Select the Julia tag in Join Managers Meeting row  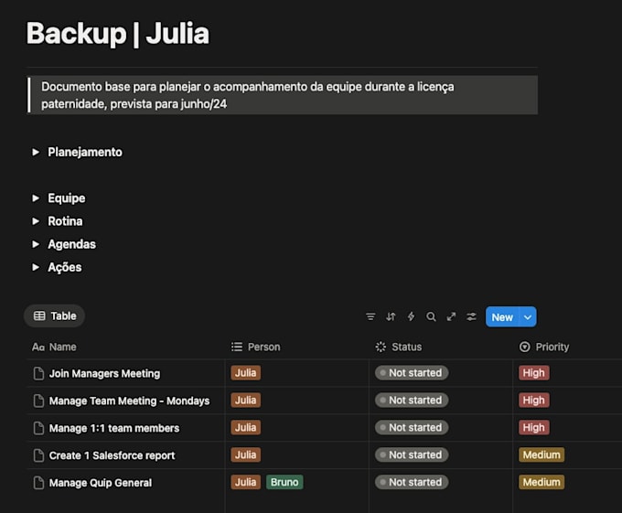click(245, 373)
